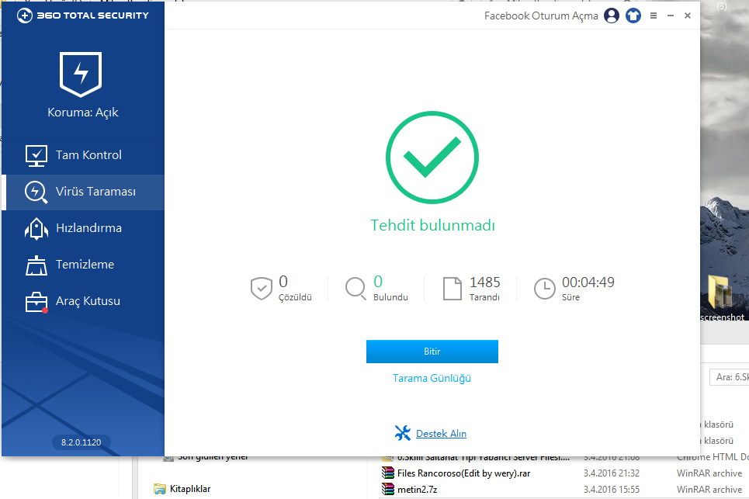Image resolution: width=749 pixels, height=499 pixels.
Task: Click the Destek Alın support link
Action: coord(442,434)
